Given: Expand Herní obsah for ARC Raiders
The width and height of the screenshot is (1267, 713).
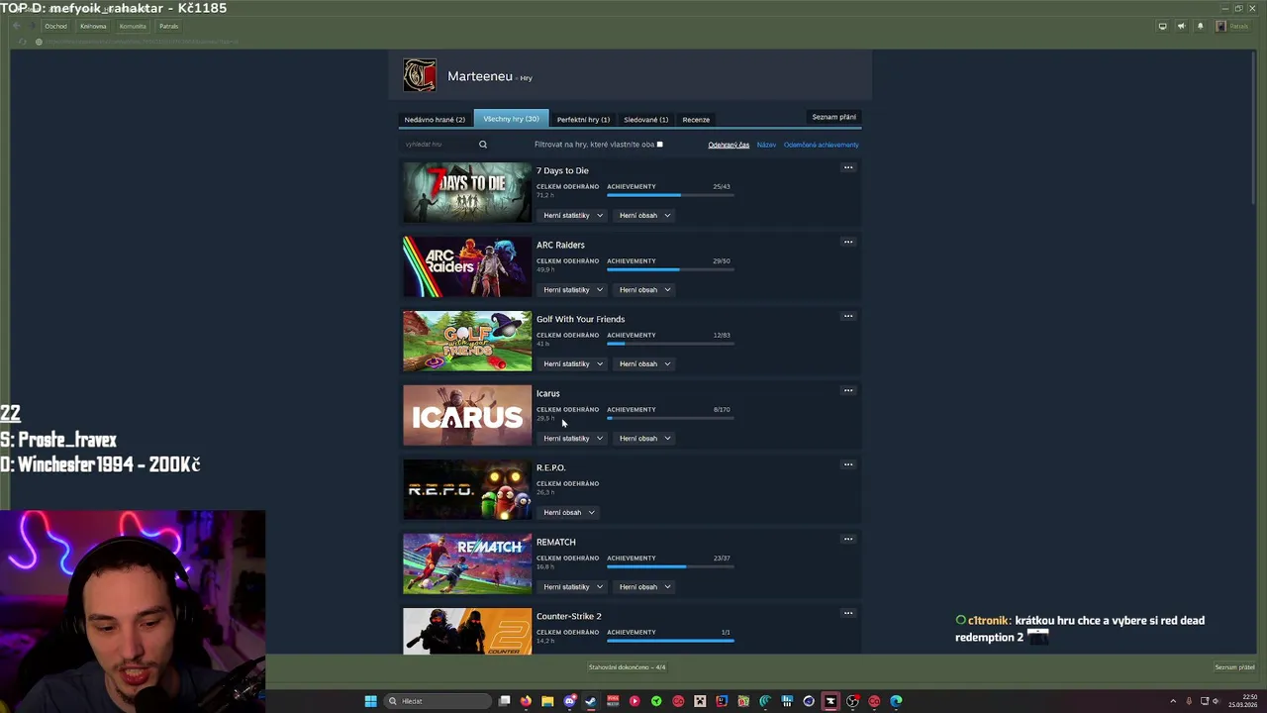Looking at the screenshot, I should tap(644, 289).
